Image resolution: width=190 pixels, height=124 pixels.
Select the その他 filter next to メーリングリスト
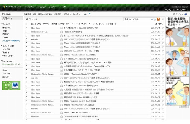(110, 24)
